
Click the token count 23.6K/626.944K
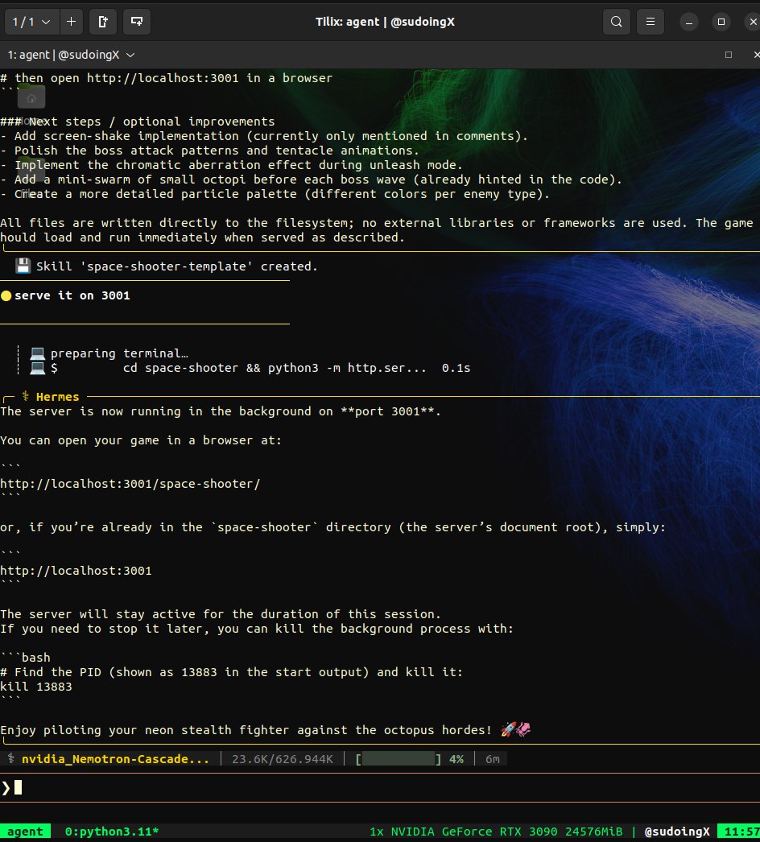[x=282, y=759]
